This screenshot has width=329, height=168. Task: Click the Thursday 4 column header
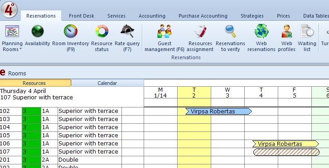click(x=261, y=93)
